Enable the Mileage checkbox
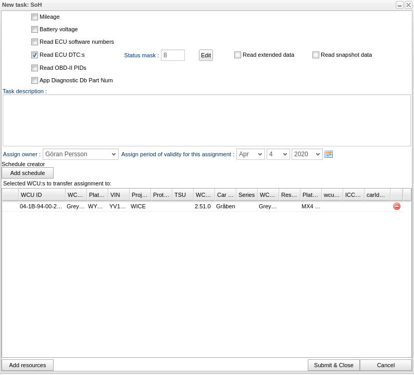This screenshot has width=414, height=375. (35, 17)
